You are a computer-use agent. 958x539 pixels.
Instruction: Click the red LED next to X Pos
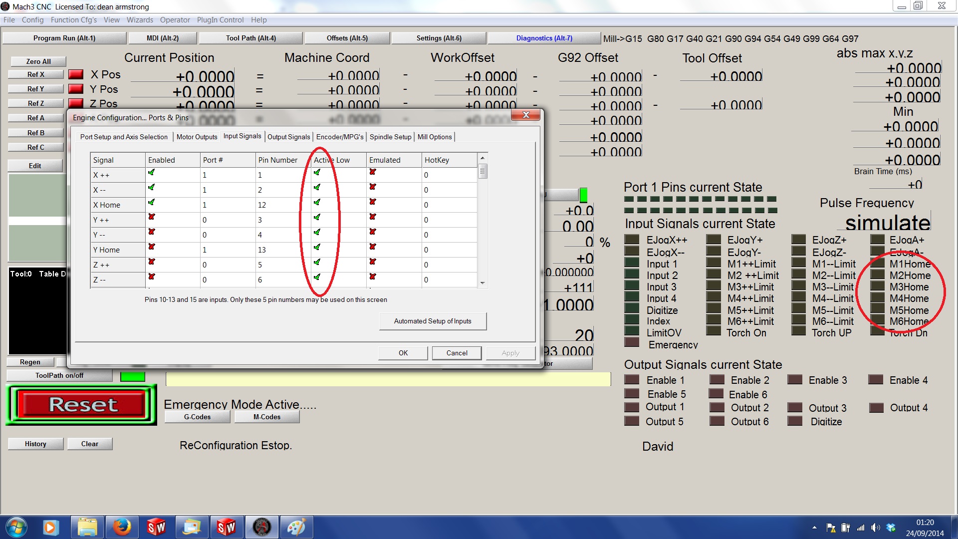75,74
